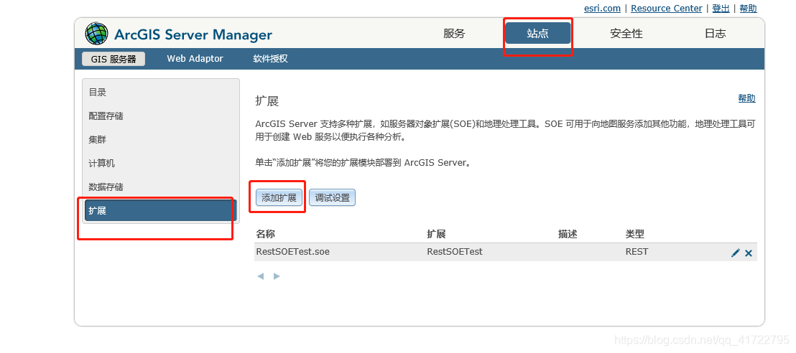Screen dimensions: 796x353
Task: Click the RestSOETest extension cell
Action: pos(455,252)
